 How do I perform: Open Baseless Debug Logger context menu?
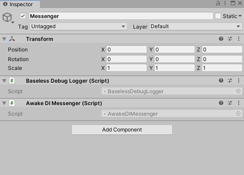coord(239,80)
